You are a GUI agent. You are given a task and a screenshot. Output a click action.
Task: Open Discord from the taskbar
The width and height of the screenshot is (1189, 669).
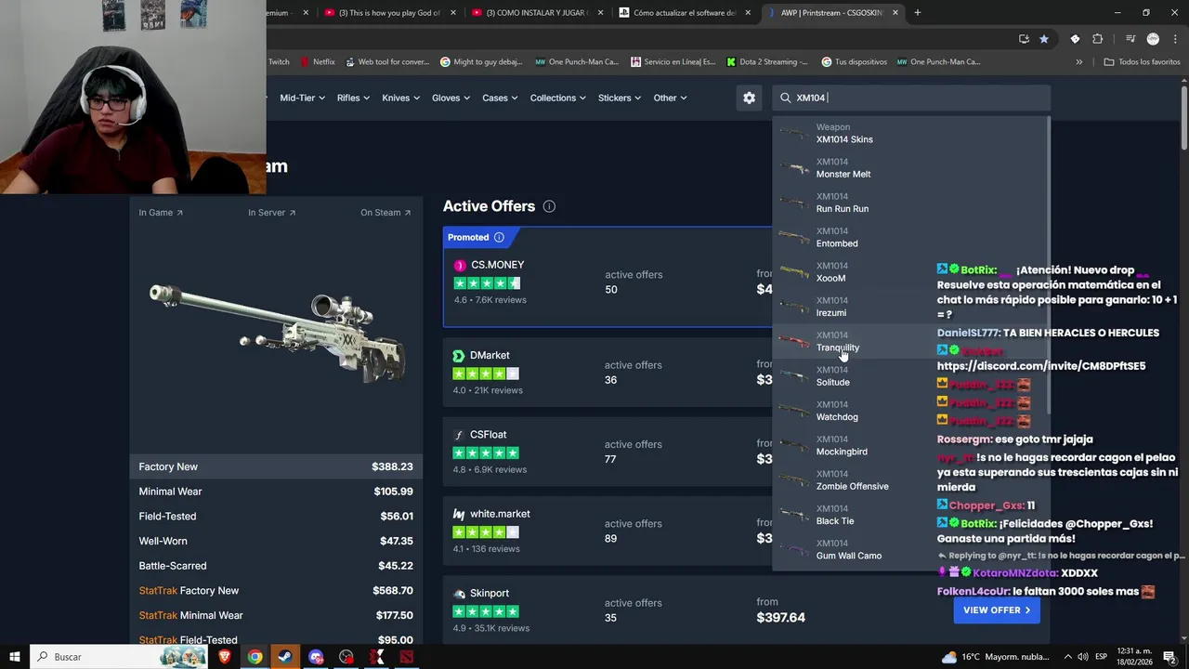(316, 657)
